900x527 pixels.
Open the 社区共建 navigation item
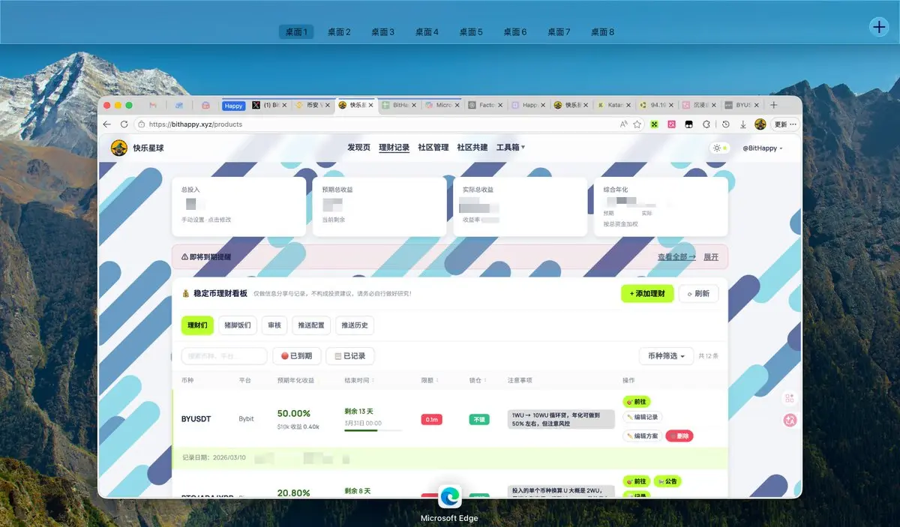click(x=472, y=148)
